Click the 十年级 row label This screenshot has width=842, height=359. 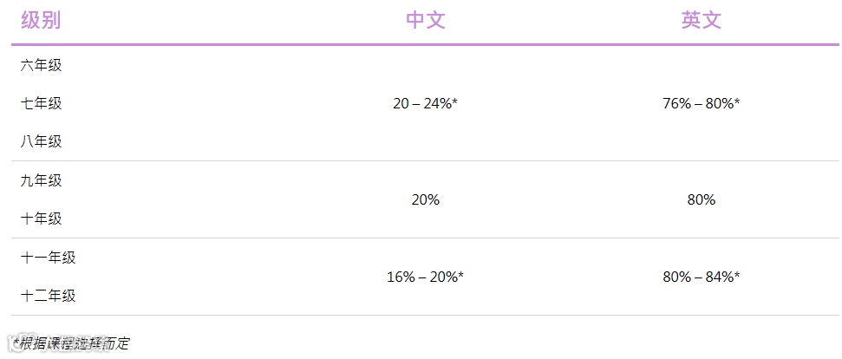42,219
